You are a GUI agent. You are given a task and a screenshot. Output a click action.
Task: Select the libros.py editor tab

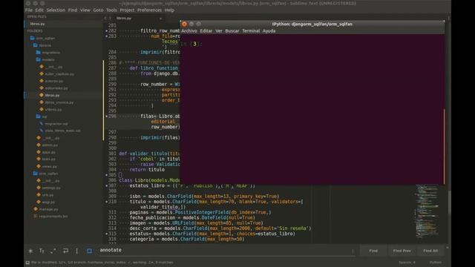coord(140,18)
